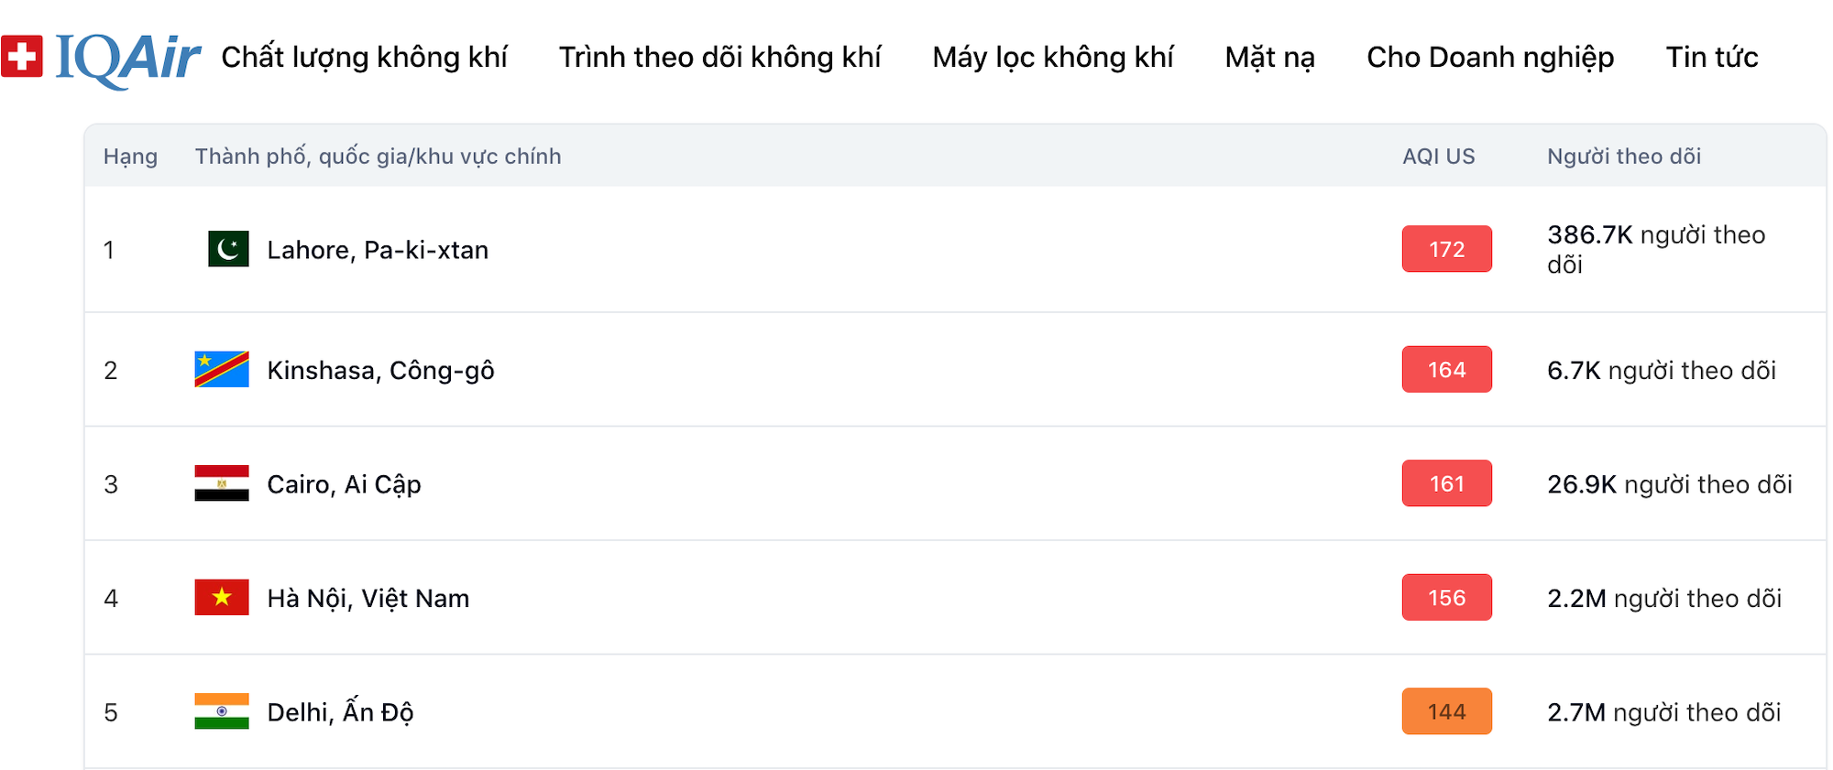Open Hà Nội, Việt Nam city link

(368, 598)
